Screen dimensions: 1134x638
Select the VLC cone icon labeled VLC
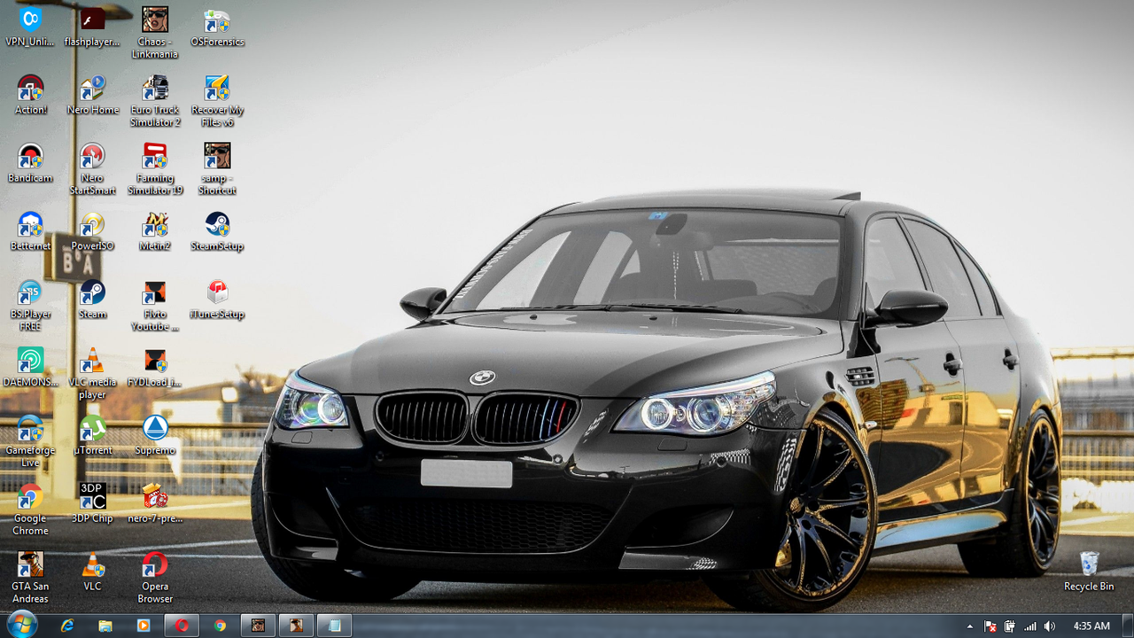(x=92, y=572)
